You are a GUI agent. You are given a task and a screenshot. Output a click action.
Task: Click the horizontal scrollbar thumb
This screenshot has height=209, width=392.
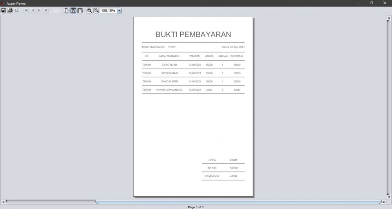point(238,202)
